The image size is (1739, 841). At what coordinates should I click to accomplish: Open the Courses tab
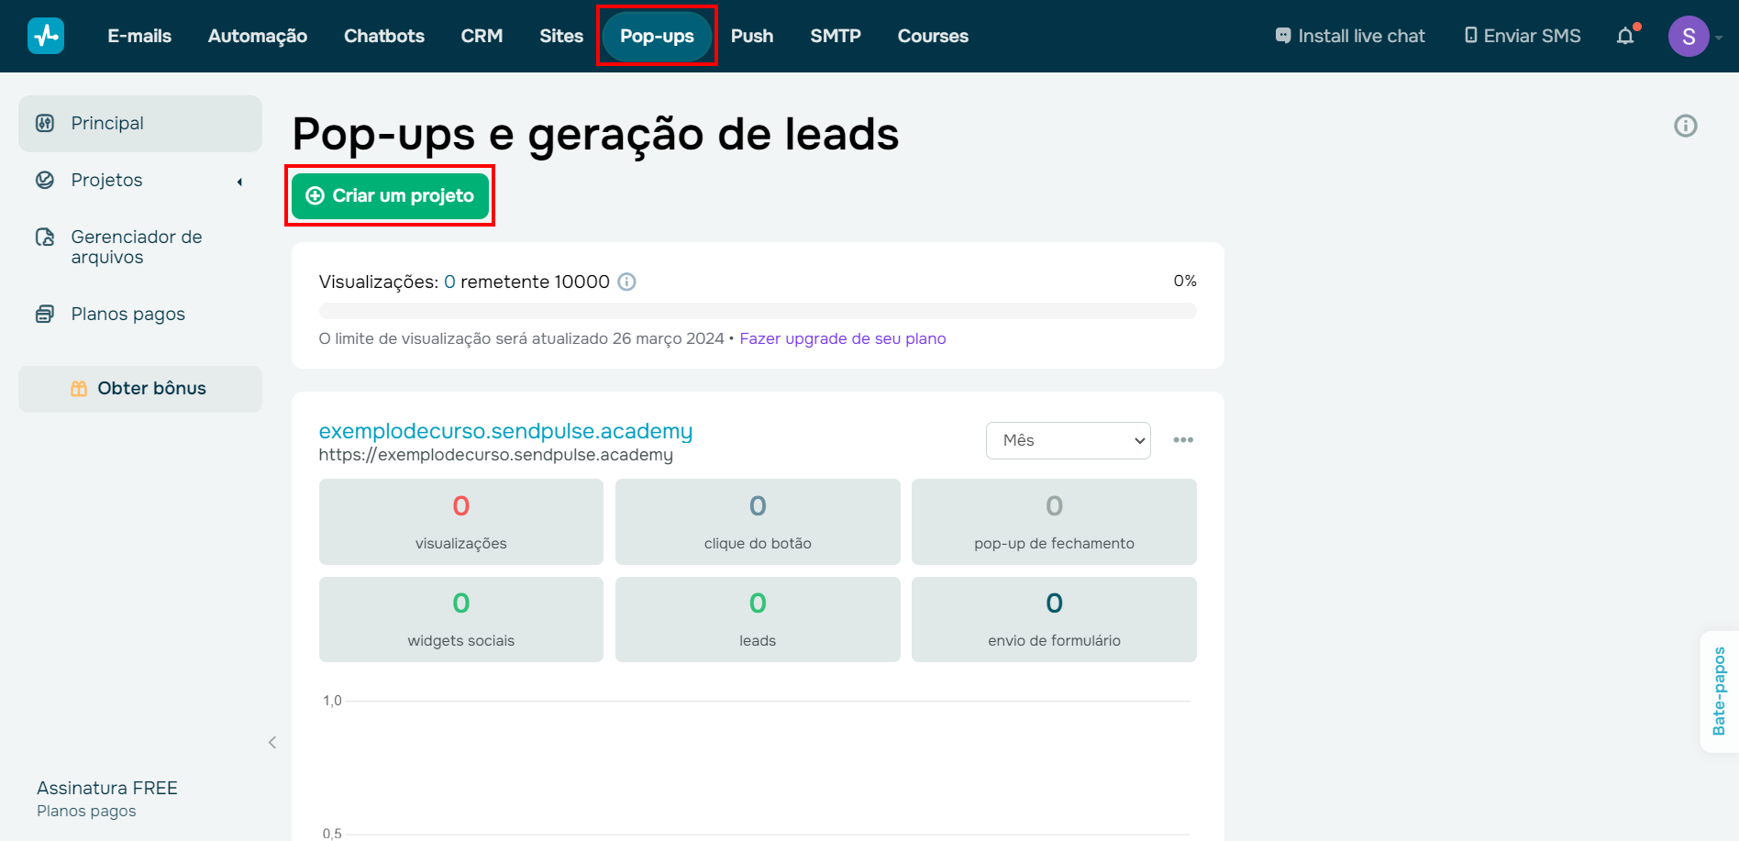tap(933, 36)
